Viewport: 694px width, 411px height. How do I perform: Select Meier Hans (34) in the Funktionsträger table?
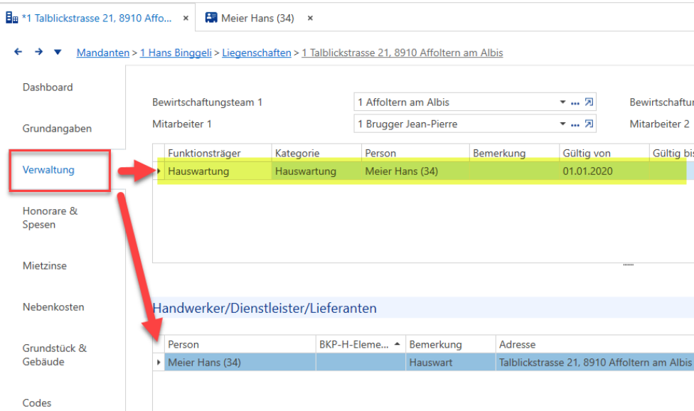(x=415, y=171)
